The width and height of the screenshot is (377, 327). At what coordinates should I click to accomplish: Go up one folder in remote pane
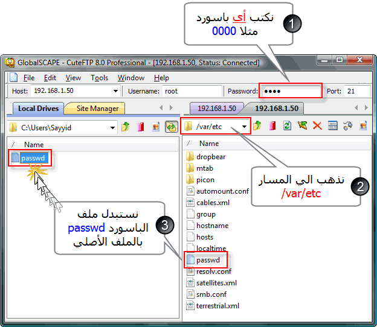click(257, 125)
